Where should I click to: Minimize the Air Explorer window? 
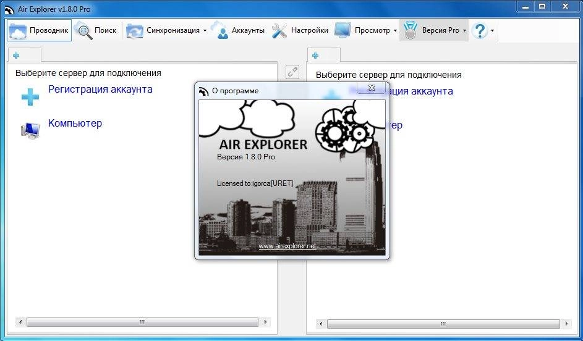pos(526,7)
